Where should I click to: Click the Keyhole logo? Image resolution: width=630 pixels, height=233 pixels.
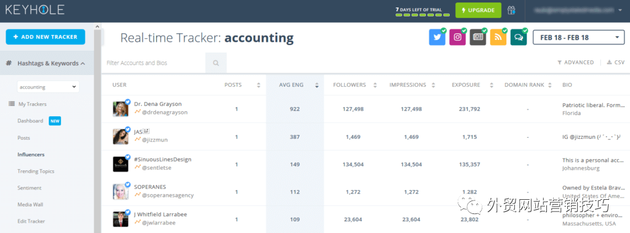click(34, 10)
